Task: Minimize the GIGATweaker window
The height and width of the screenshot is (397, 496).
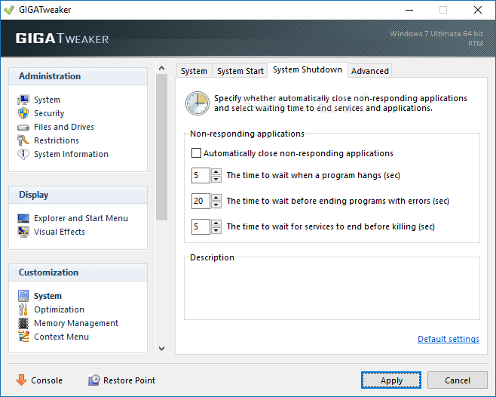Action: coord(409,10)
